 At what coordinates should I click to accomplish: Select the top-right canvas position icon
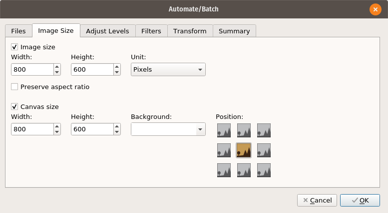coord(264,130)
